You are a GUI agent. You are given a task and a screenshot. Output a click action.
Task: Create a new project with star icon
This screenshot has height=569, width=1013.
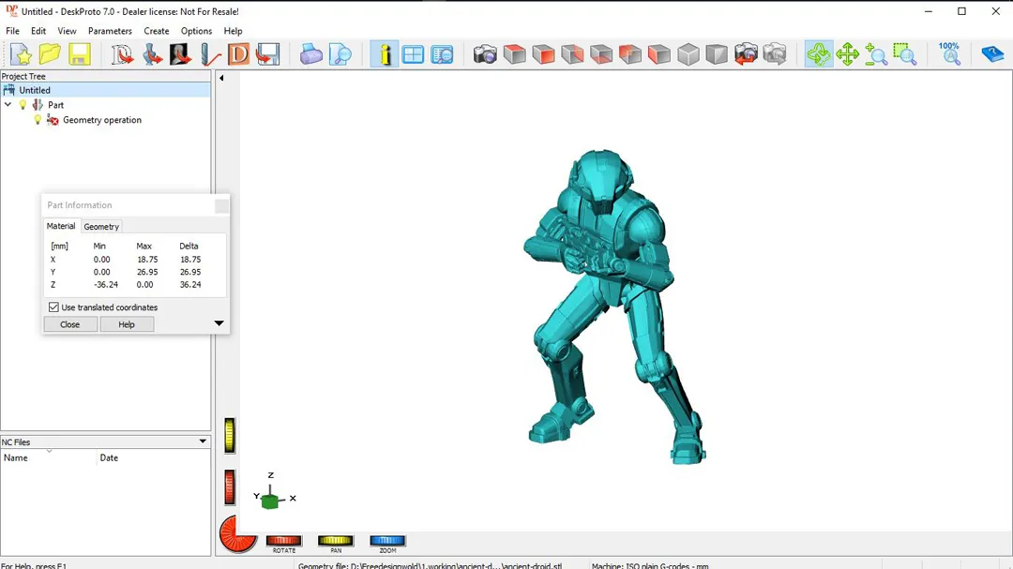[x=22, y=54]
